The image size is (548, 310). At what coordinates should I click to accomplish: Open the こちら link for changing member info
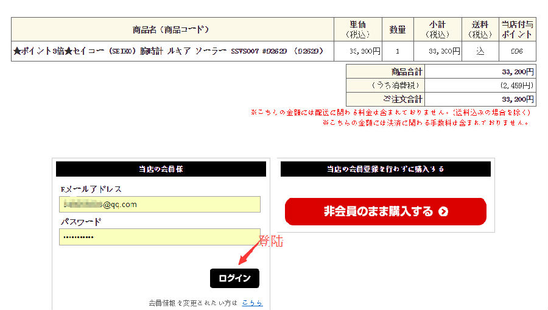pyautogui.click(x=252, y=303)
